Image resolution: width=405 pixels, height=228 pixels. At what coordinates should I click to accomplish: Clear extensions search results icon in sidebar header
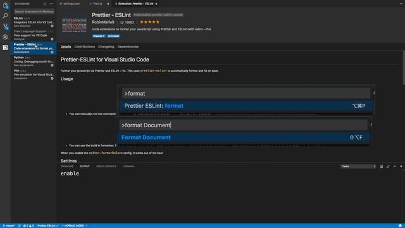click(45, 4)
